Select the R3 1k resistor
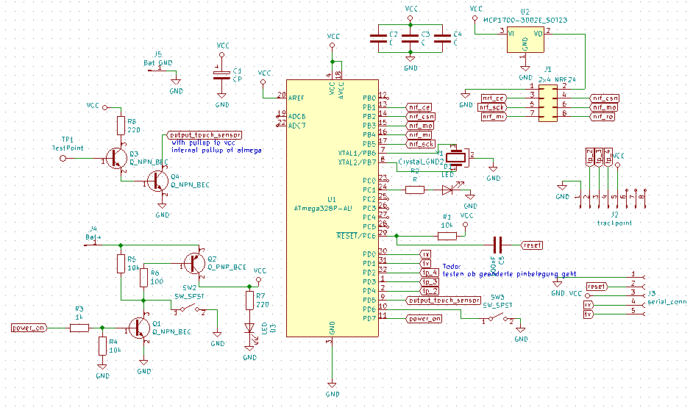693x410 pixels. coord(79,328)
